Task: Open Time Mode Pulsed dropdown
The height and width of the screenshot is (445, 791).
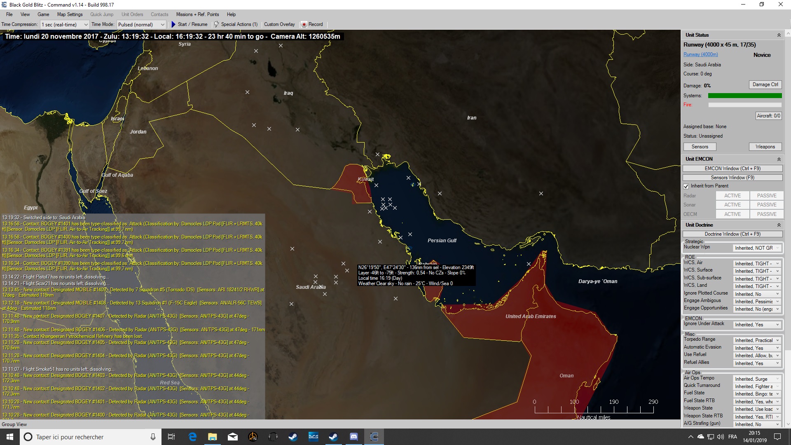Action: click(141, 25)
